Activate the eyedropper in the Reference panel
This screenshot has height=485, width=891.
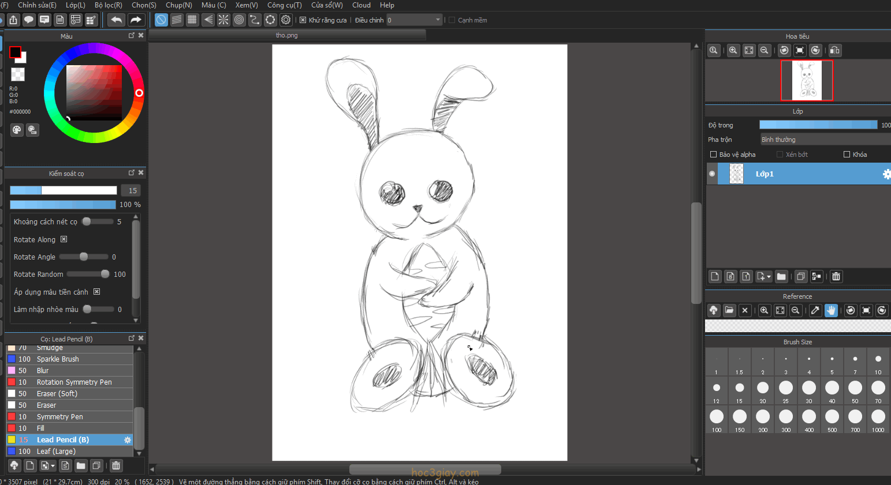pos(815,310)
